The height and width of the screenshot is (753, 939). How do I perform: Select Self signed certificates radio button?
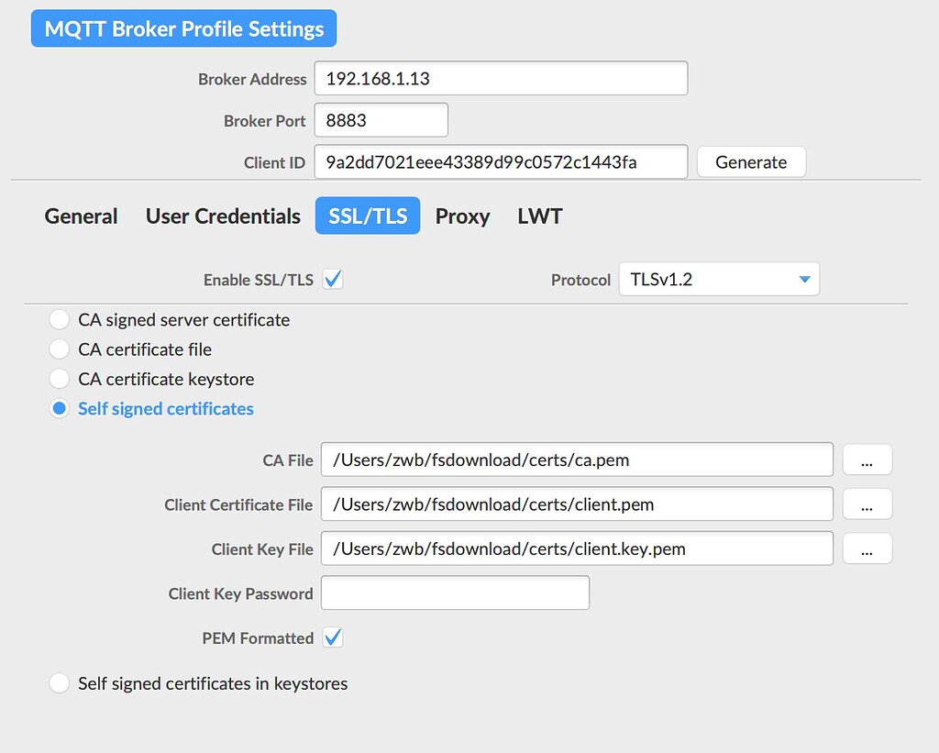(60, 409)
